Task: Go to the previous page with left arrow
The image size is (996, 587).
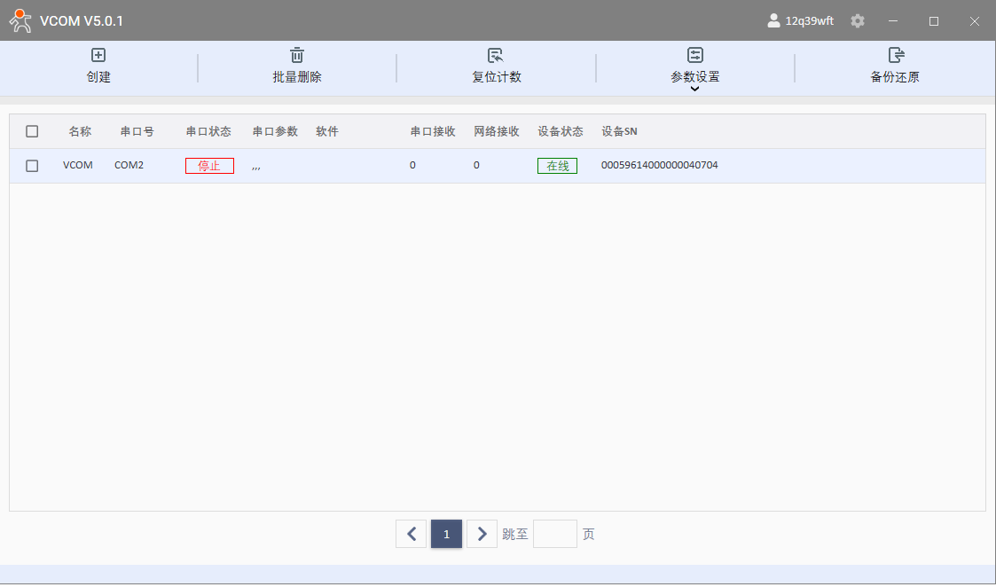Action: 411,534
